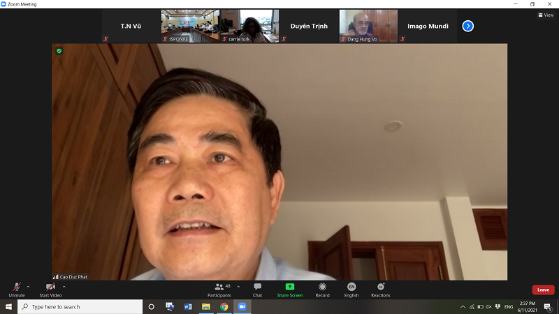This screenshot has height=314, width=559.
Task: Click the green encryption shield icon
Action: click(x=59, y=51)
